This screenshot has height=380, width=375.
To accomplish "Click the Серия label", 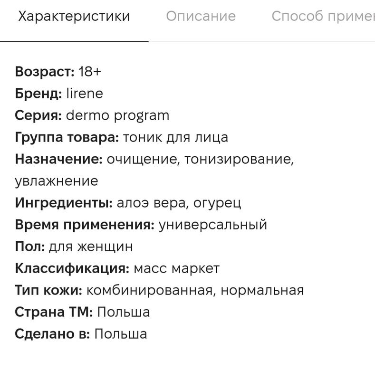I will [x=38, y=115].
